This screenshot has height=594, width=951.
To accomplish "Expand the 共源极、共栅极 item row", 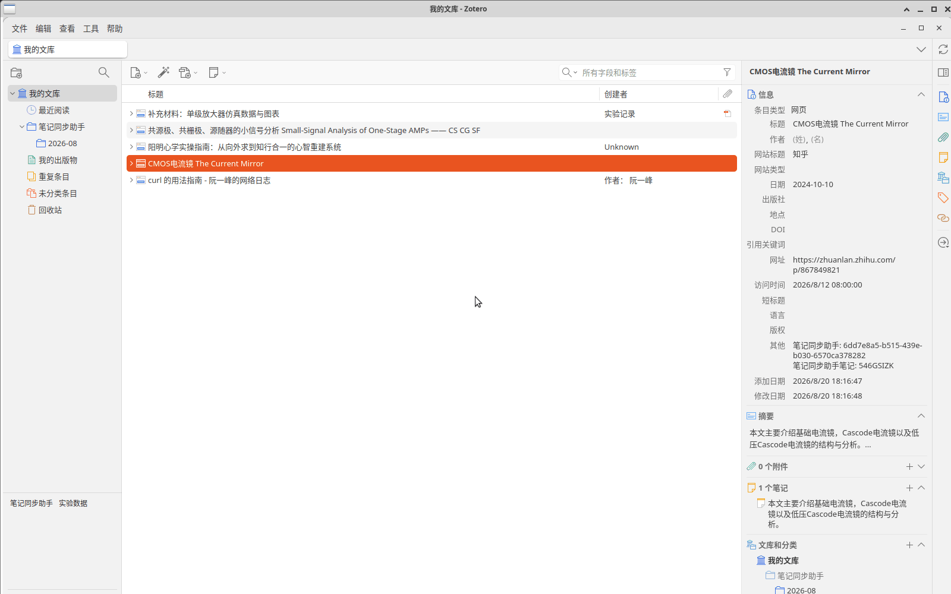I will (131, 130).
